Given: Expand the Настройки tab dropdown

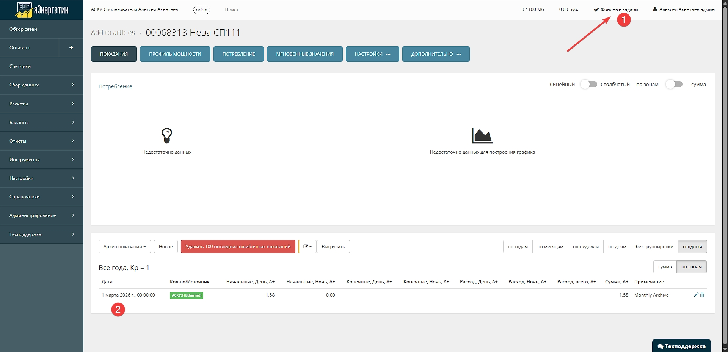Looking at the screenshot, I should (x=372, y=54).
